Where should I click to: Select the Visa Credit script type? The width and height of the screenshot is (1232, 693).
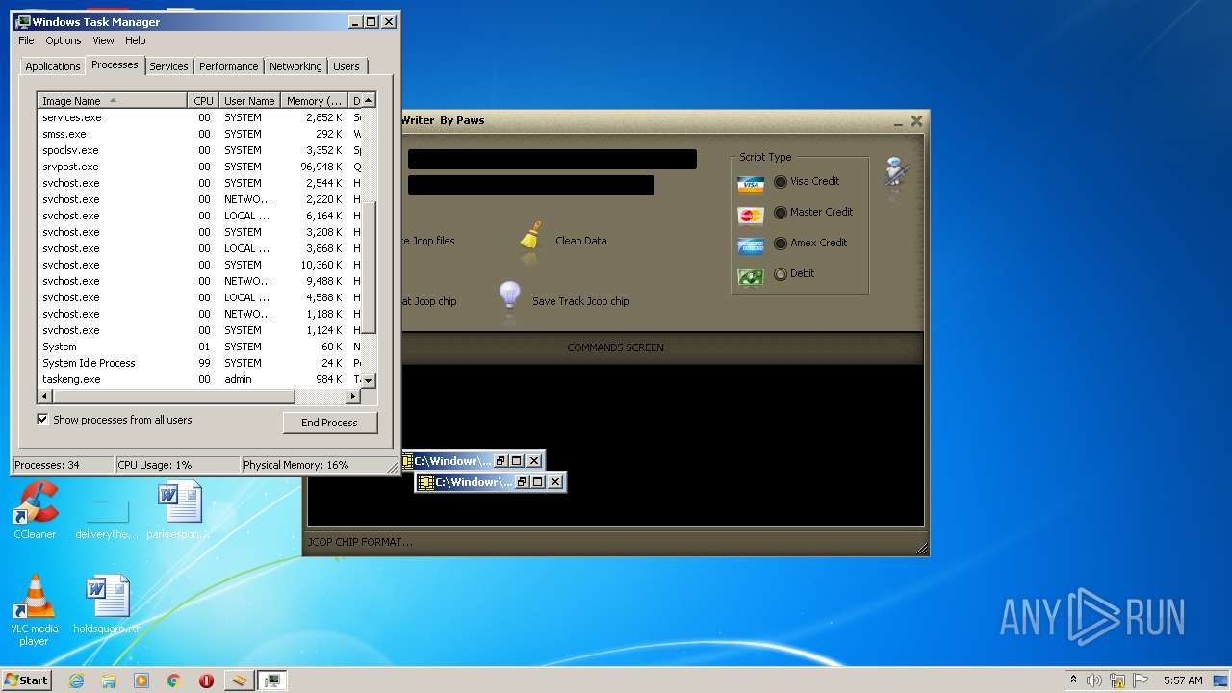click(x=781, y=181)
